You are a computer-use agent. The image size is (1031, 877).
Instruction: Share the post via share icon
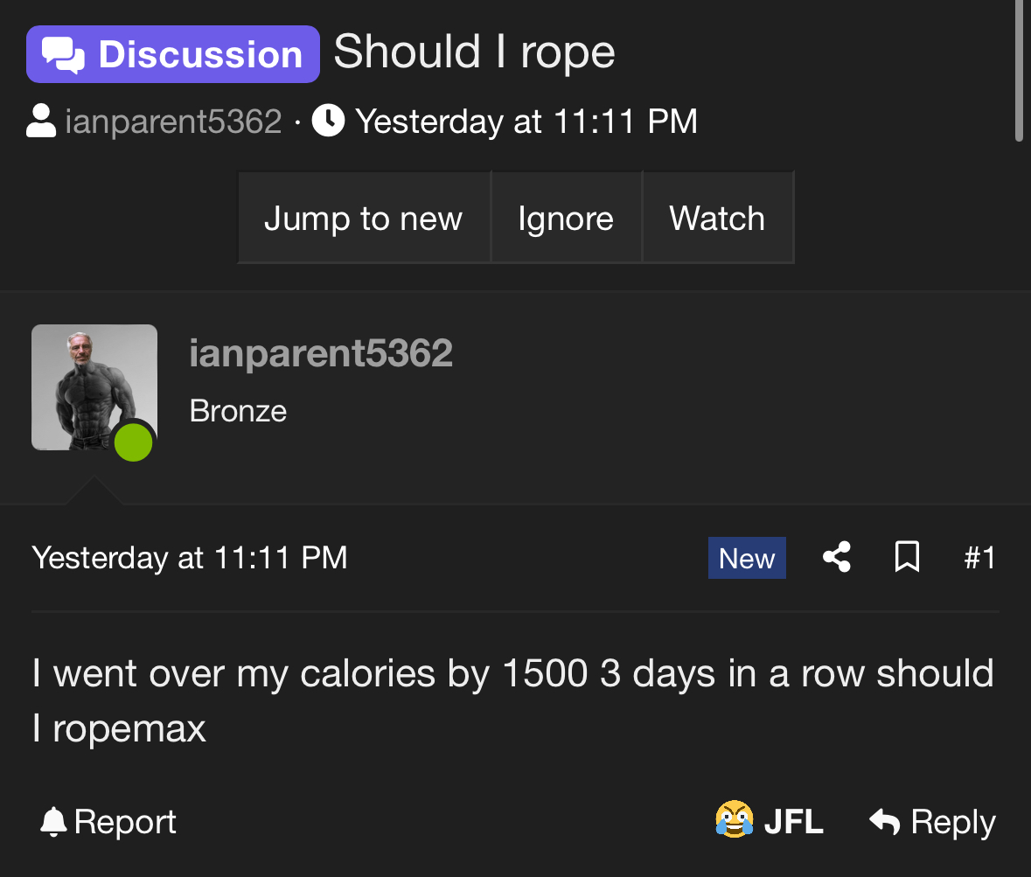(x=837, y=557)
